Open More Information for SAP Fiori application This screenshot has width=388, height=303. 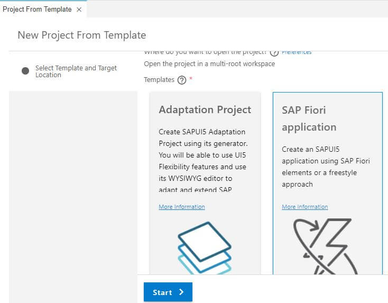305,207
